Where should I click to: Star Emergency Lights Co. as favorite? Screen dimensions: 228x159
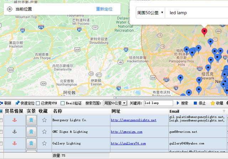point(44,120)
